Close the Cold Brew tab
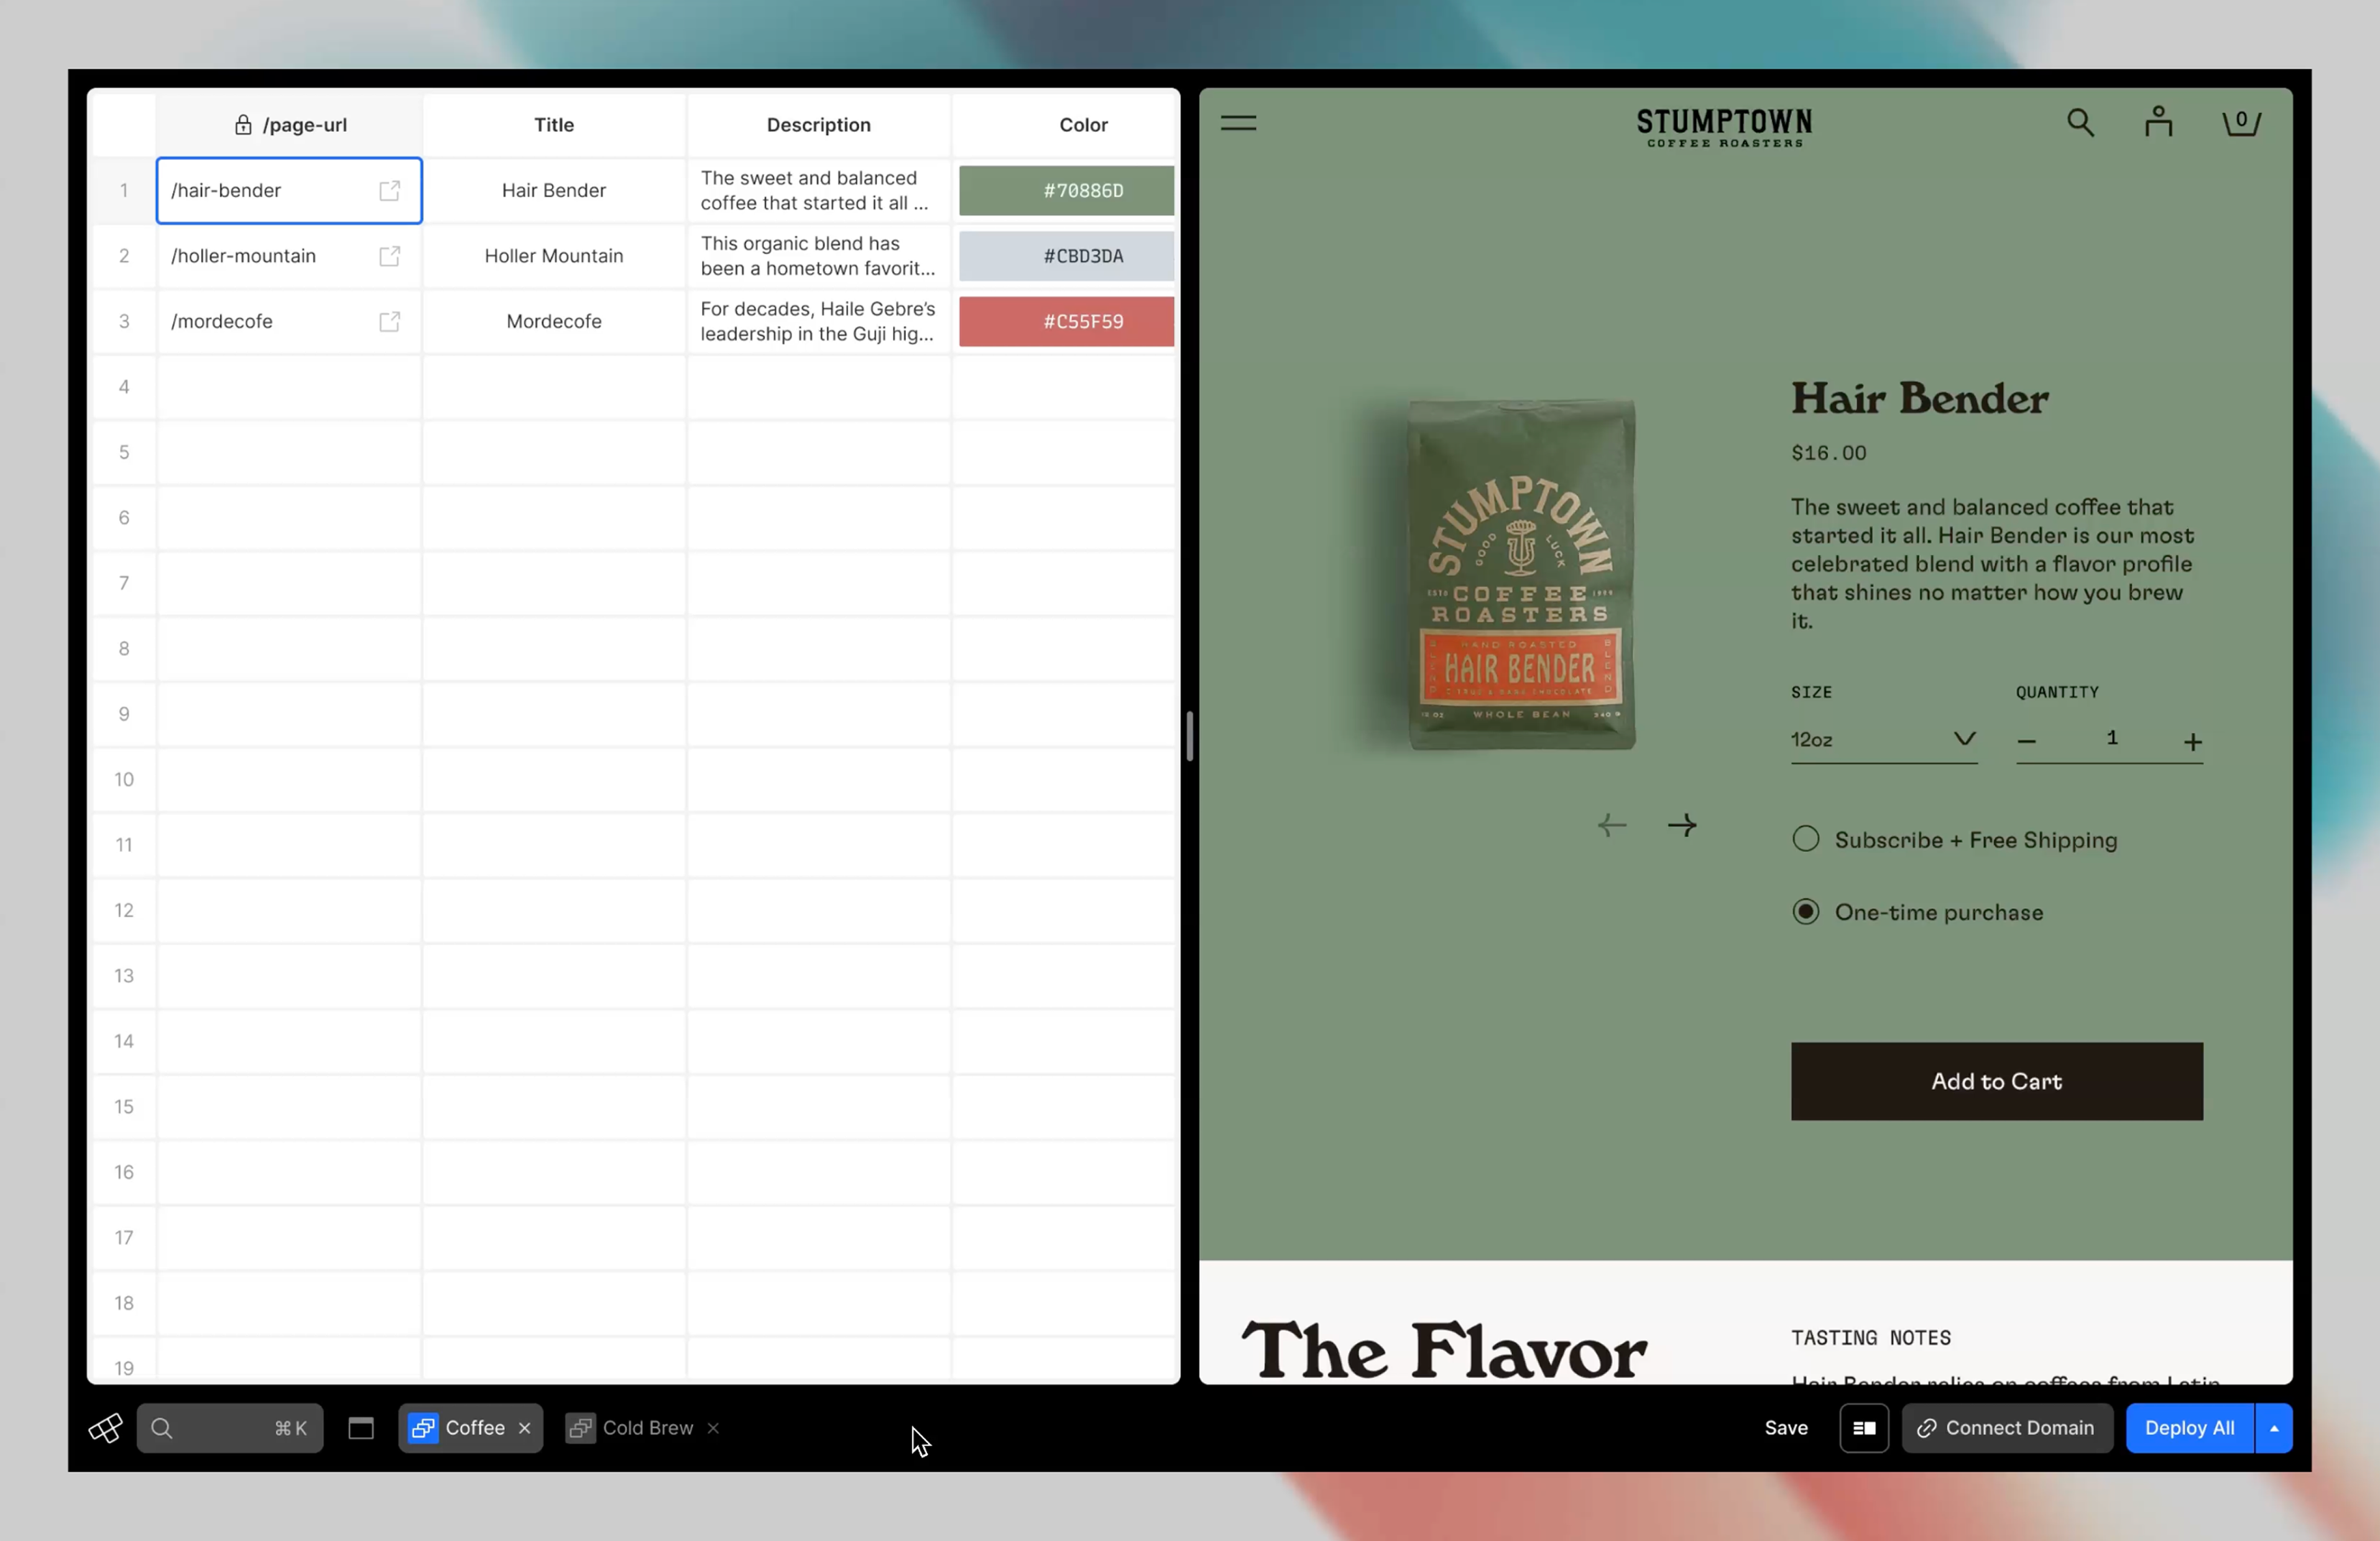 coord(713,1428)
